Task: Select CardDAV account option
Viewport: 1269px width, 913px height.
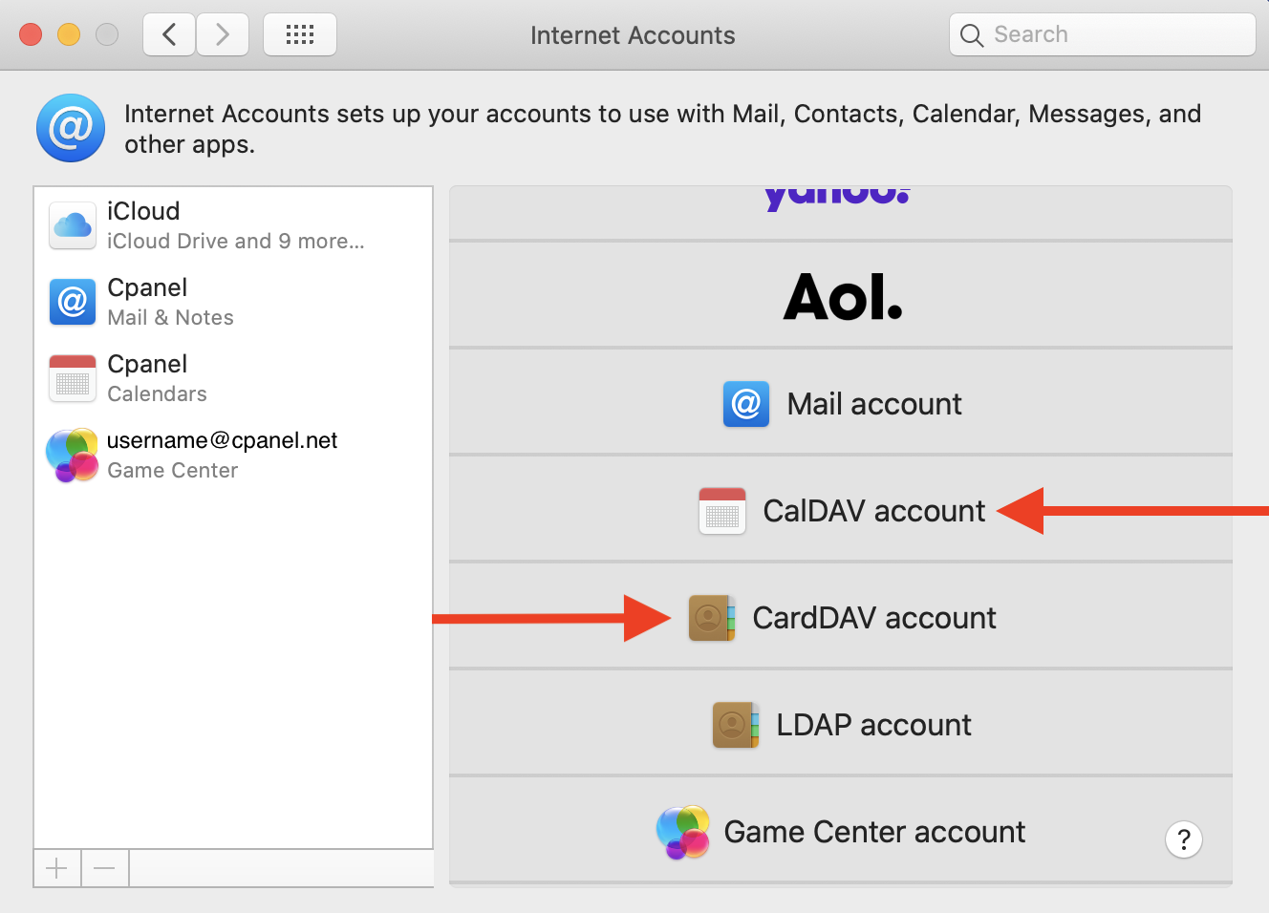Action: click(x=841, y=616)
